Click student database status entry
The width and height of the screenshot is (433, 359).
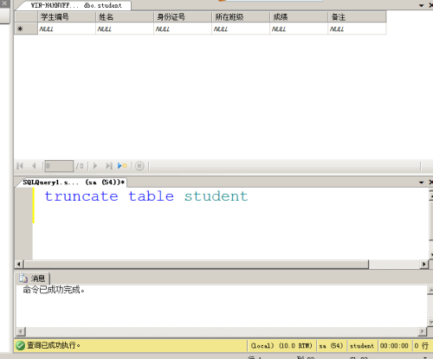pos(362,345)
